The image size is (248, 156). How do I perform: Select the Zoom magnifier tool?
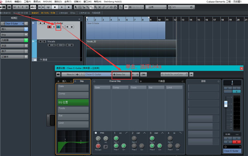(96, 7)
